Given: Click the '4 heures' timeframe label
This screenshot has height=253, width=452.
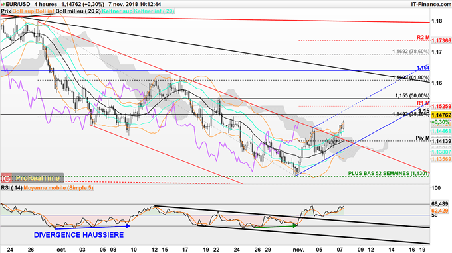Looking at the screenshot, I should click(x=45, y=5).
